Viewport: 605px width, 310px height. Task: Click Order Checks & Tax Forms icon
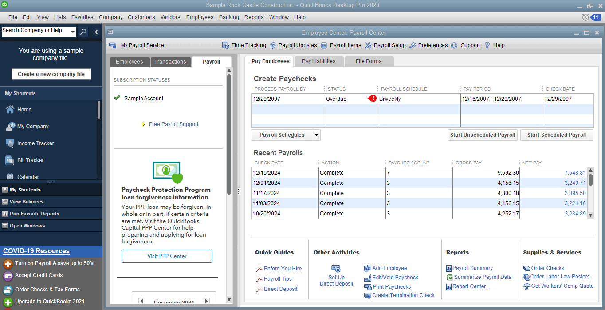coord(8,290)
